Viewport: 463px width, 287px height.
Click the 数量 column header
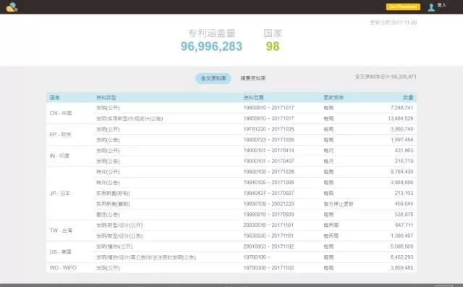coord(408,97)
